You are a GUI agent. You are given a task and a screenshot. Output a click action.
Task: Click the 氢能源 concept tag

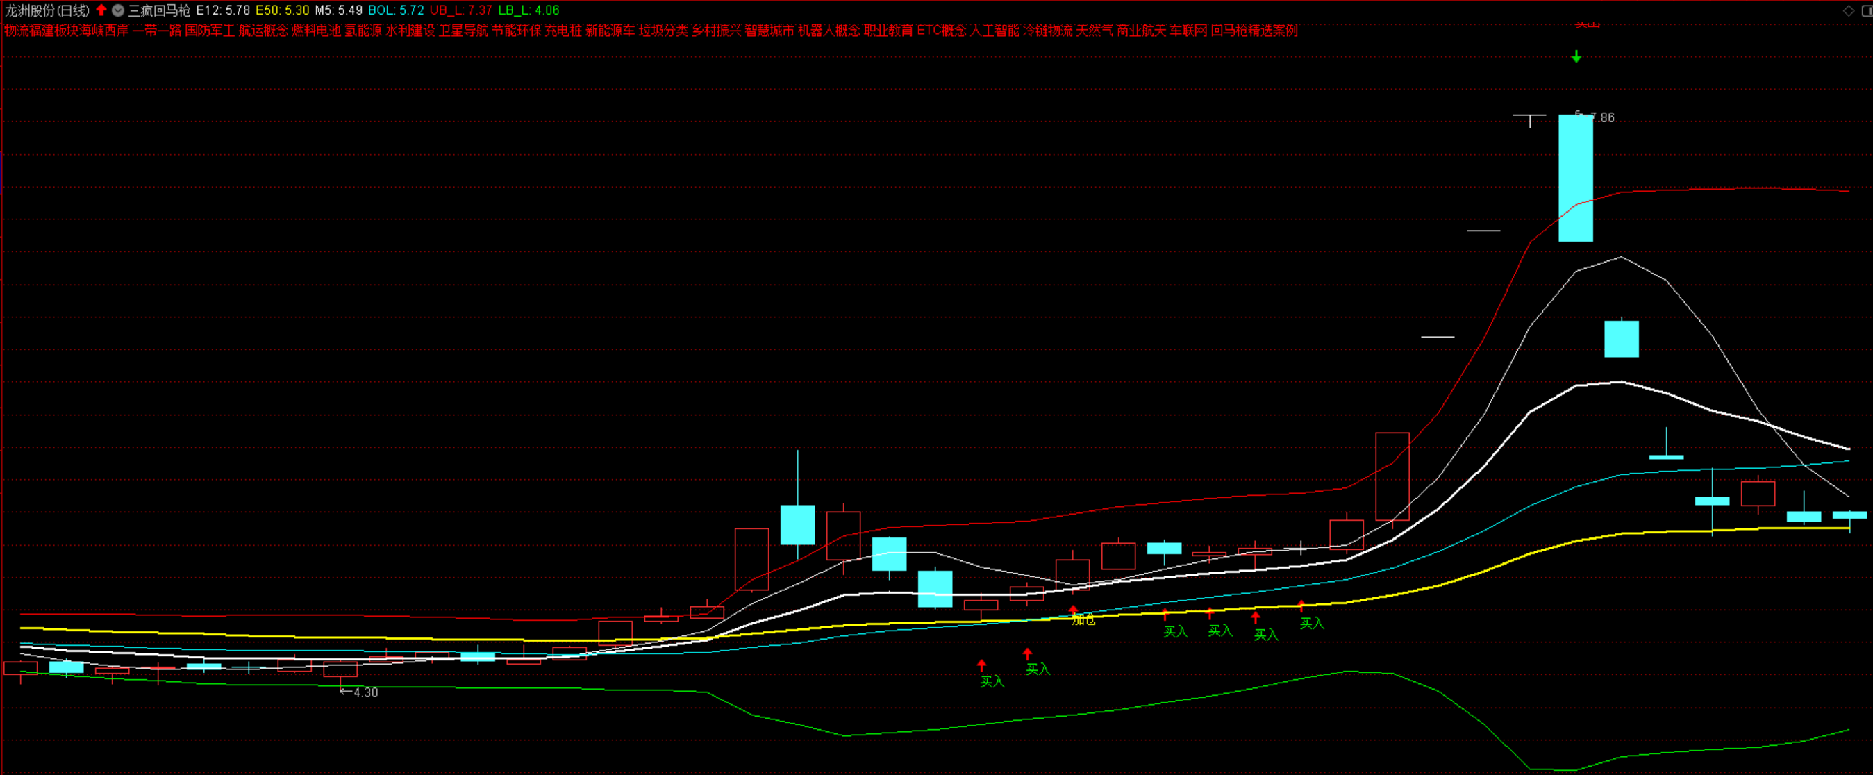click(x=363, y=30)
